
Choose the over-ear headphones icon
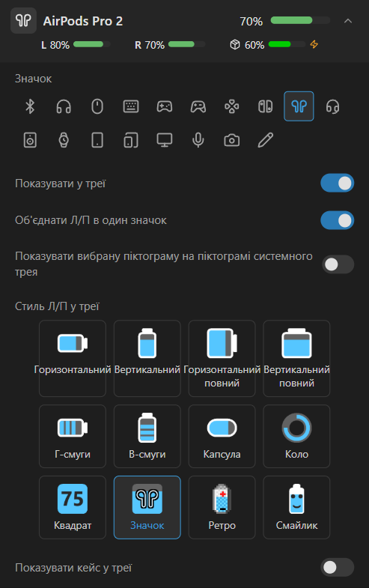click(x=64, y=106)
